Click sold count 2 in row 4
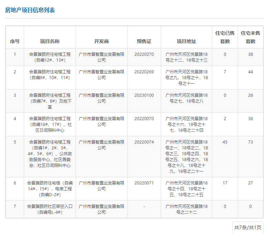The width and height of the screenshot is (270, 233). (225, 118)
